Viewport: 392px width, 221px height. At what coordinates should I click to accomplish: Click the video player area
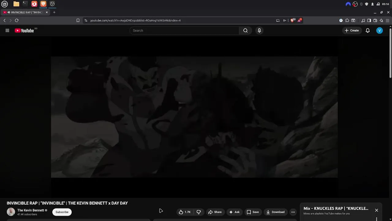194,117
